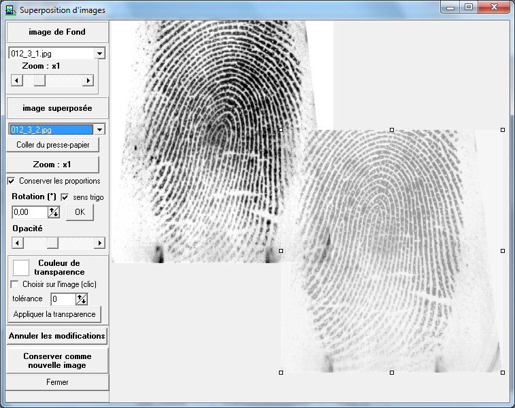The width and height of the screenshot is (515, 408).
Task: Open the background image dropdown 012_3_1.jpg
Action: [99, 53]
